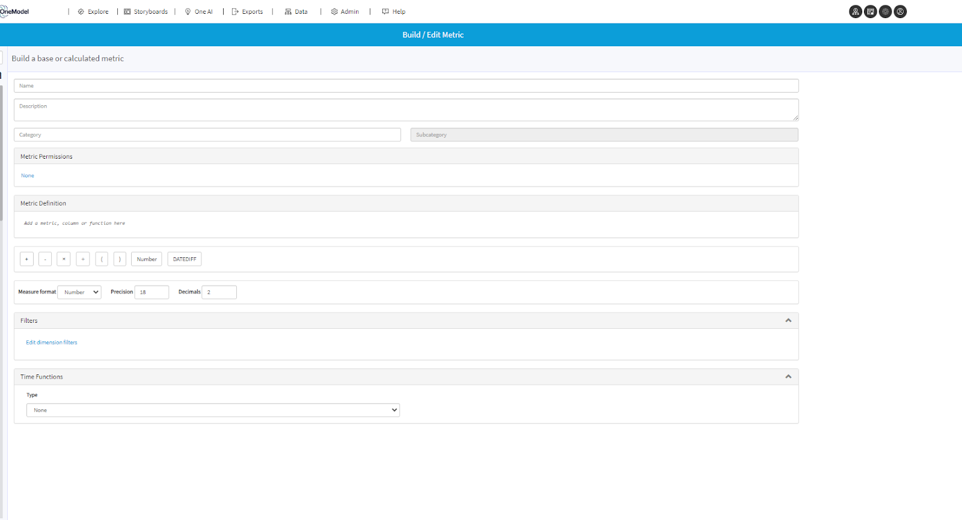The height and width of the screenshot is (520, 962).
Task: Click None under Metric Permissions
Action: [x=28, y=176]
